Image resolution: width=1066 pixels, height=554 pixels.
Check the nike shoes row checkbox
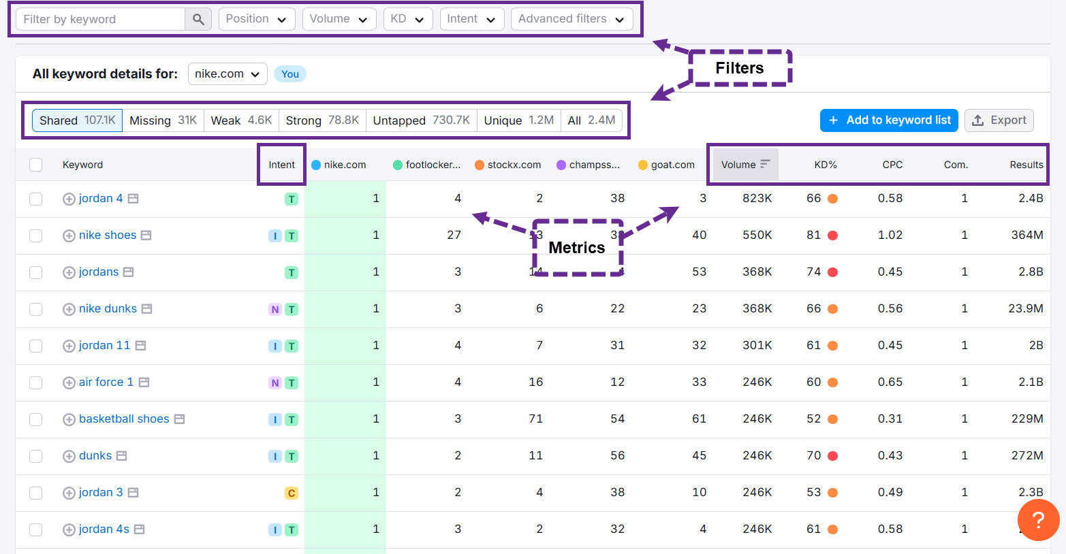pyautogui.click(x=36, y=235)
